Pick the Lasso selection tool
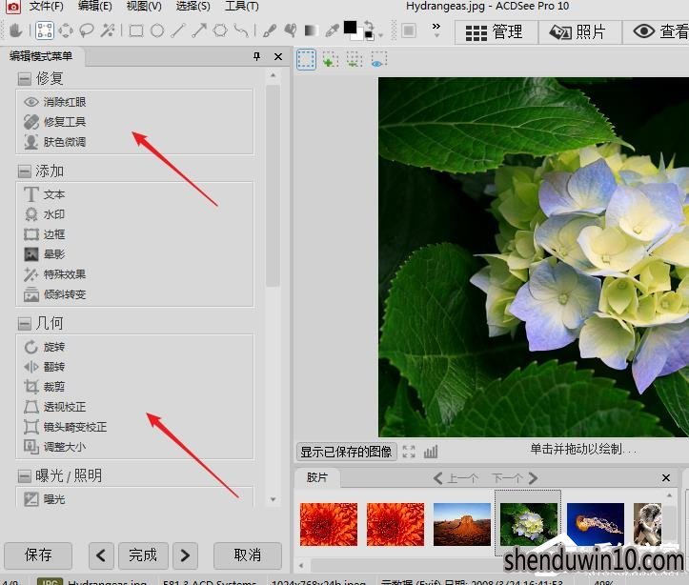 [87, 30]
